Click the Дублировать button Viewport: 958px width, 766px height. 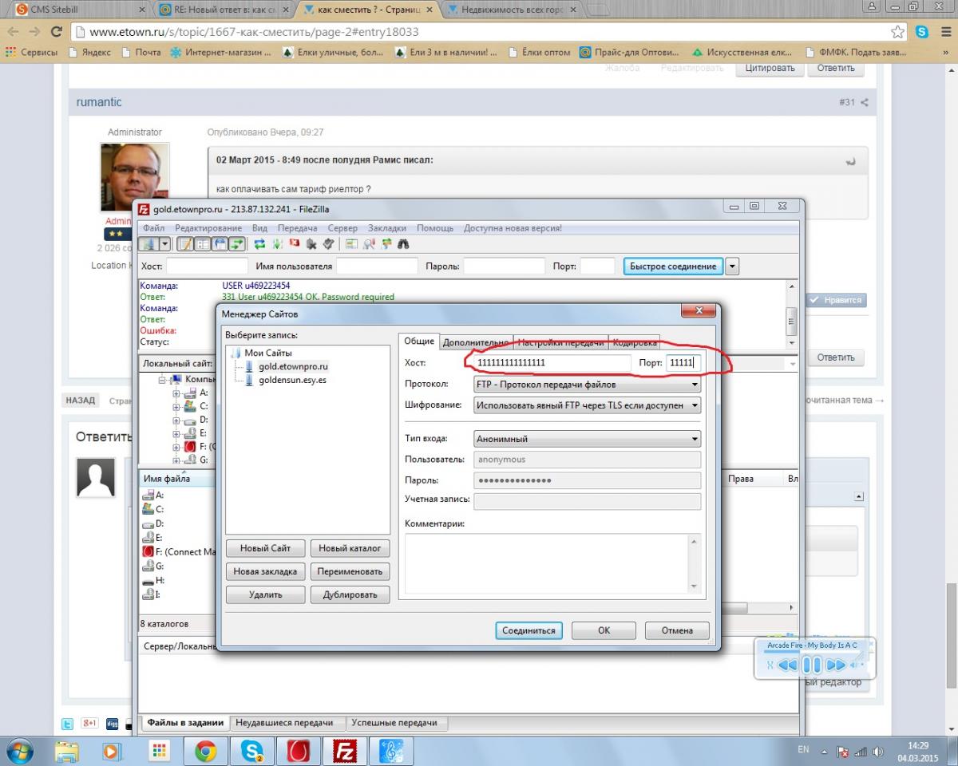(350, 594)
